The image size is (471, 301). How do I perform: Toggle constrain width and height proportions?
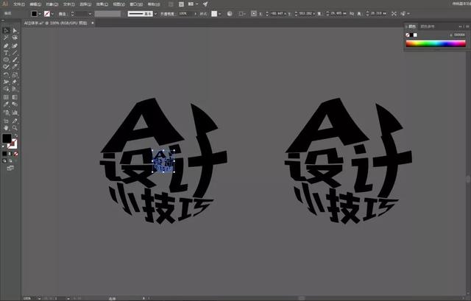coord(352,13)
